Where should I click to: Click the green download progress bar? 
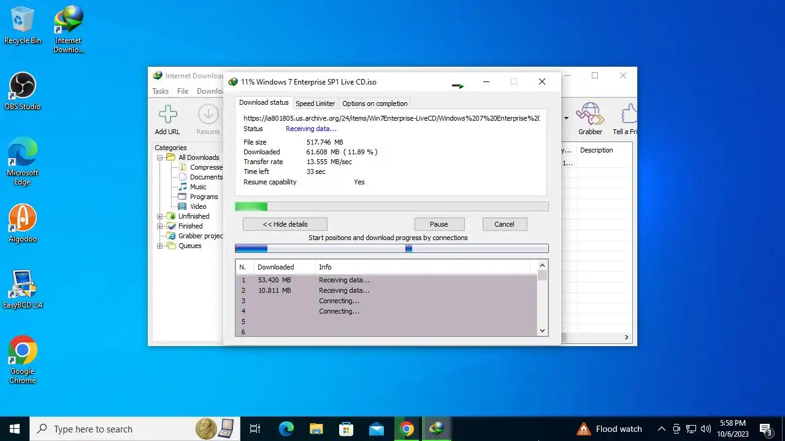pyautogui.click(x=392, y=207)
